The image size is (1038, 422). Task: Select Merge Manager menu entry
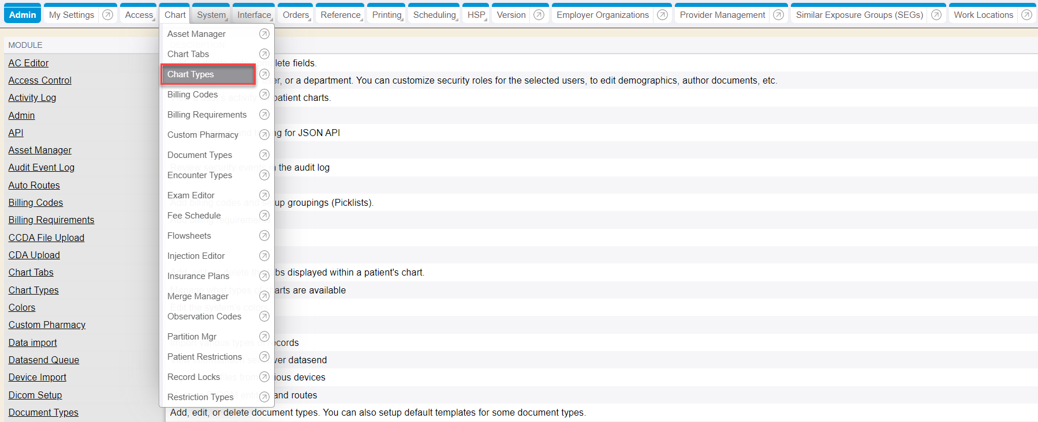(198, 296)
